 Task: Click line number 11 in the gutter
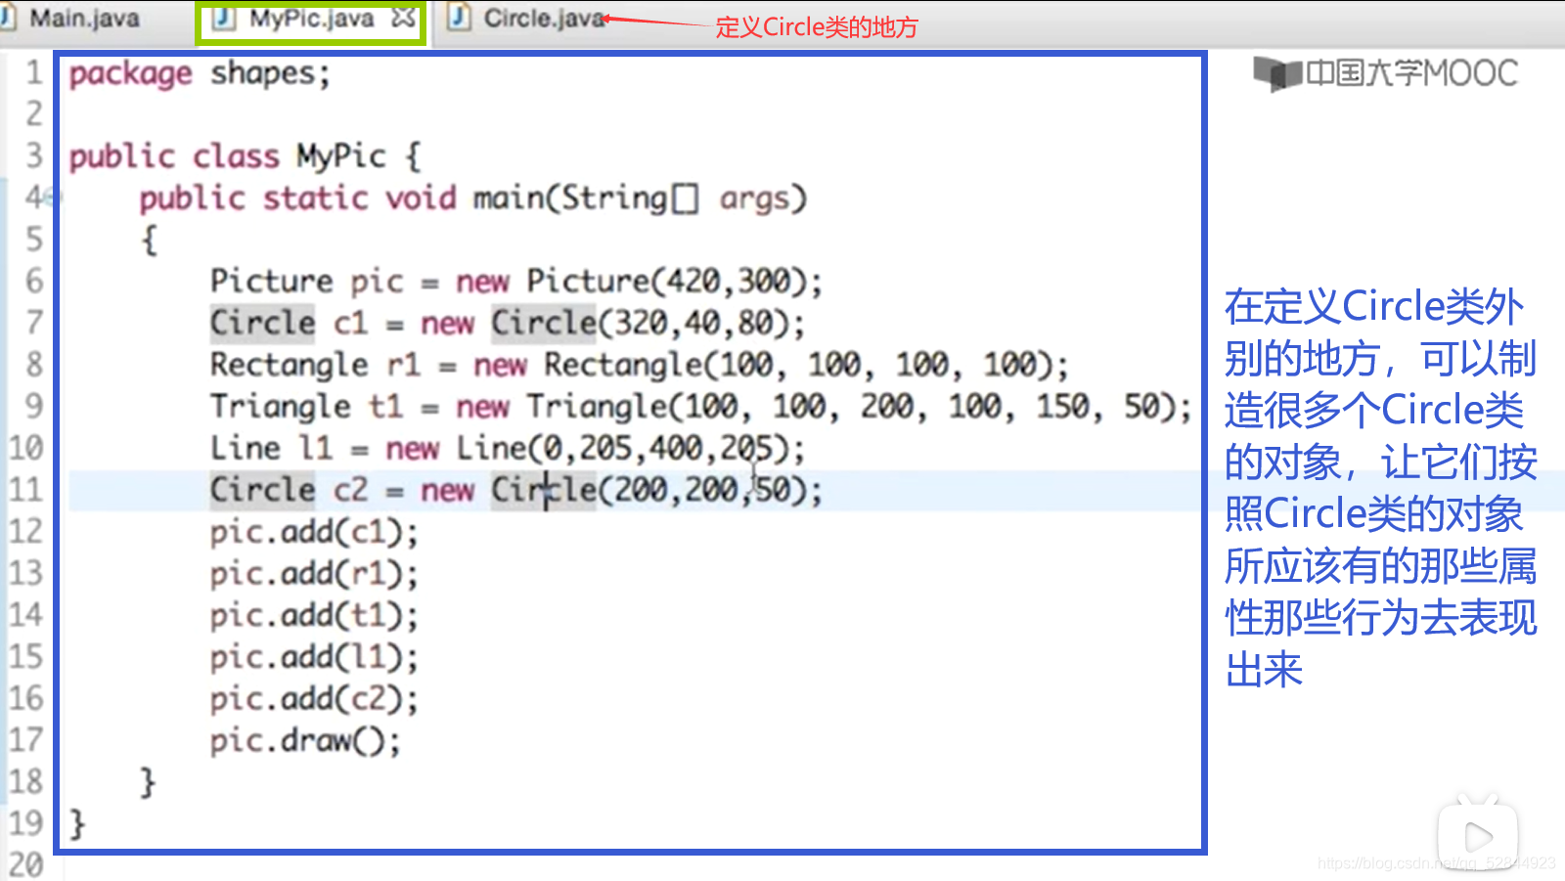tap(26, 489)
